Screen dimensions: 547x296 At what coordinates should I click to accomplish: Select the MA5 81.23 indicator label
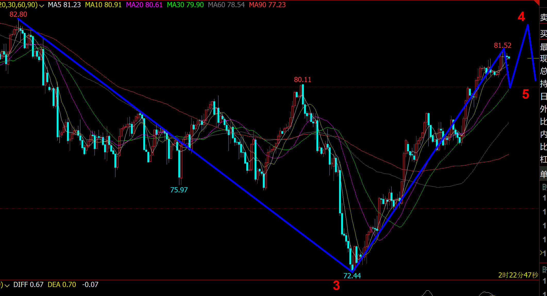(64, 5)
